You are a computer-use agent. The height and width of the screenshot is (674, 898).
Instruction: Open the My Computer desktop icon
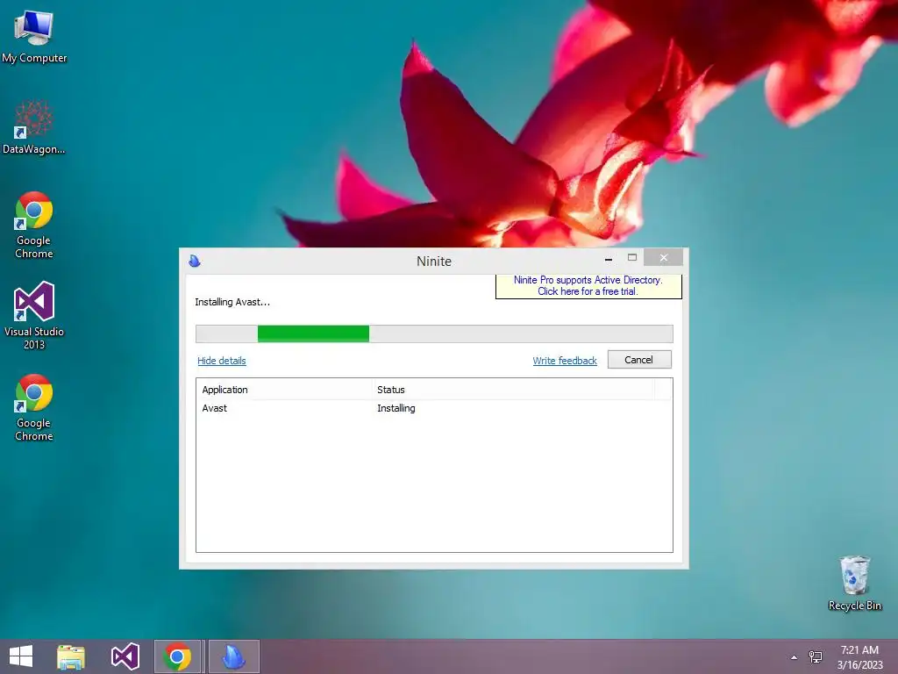(34, 36)
